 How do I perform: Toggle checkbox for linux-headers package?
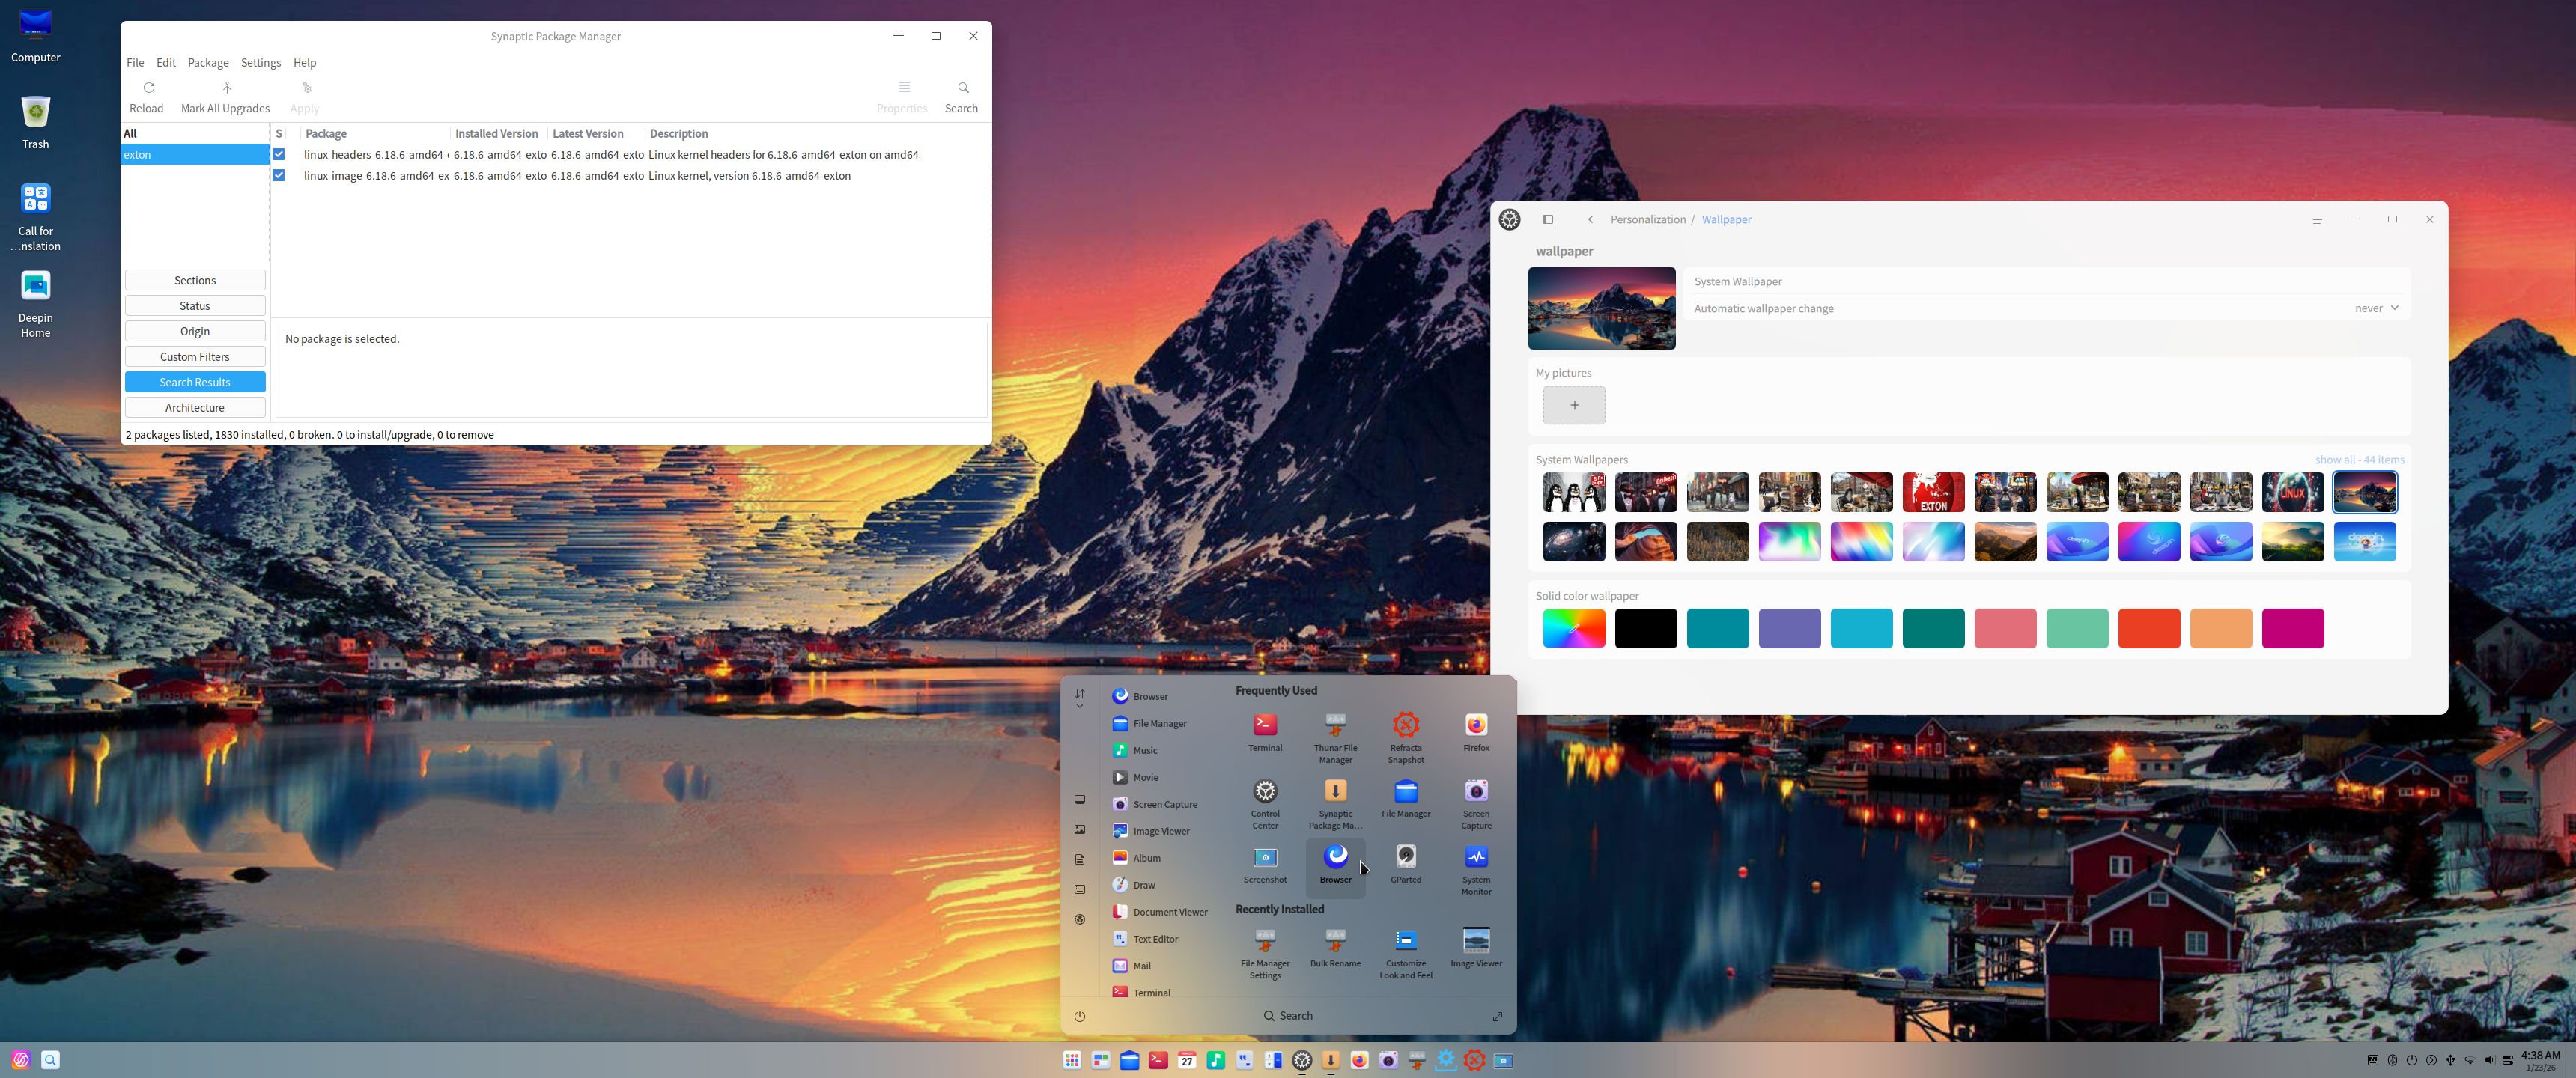(x=279, y=154)
